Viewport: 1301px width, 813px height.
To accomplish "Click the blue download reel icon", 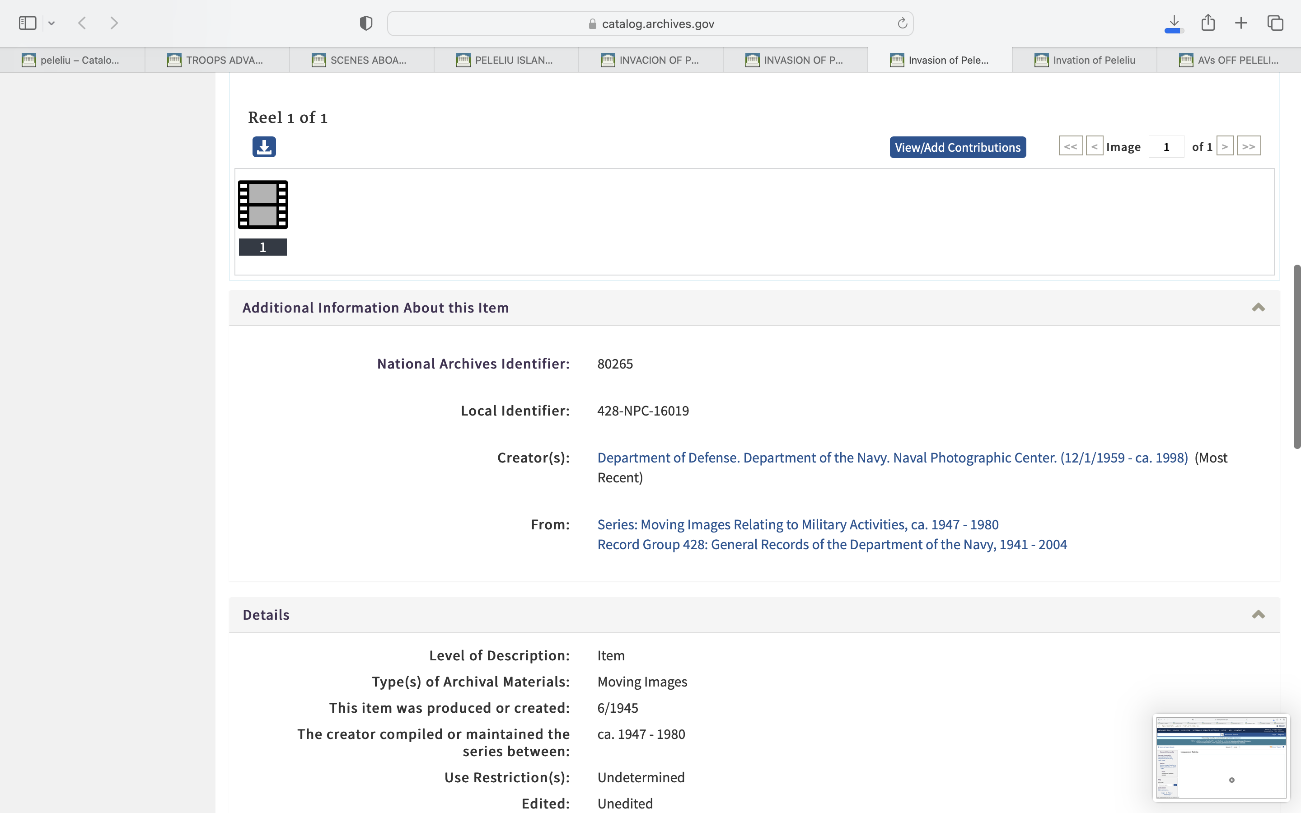I will pos(264,147).
